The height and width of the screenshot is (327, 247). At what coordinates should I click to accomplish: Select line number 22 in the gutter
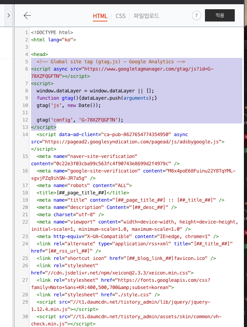coord(25,222)
